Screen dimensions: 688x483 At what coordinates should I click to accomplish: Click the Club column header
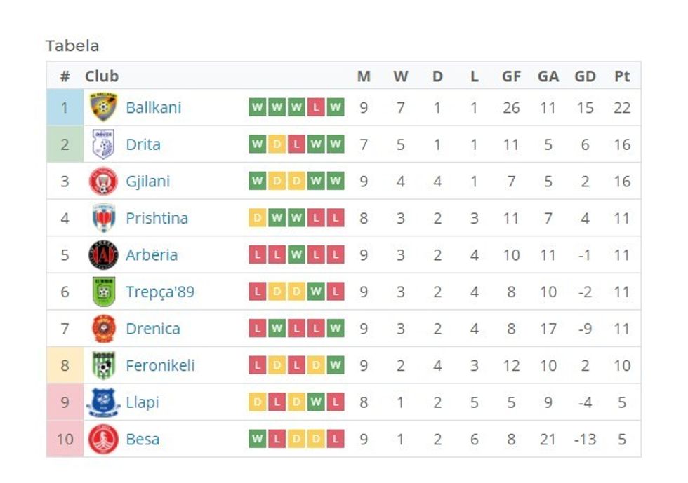(x=102, y=76)
